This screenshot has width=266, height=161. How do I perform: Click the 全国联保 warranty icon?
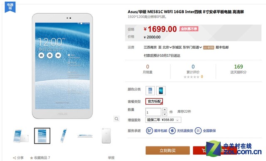(198, 131)
